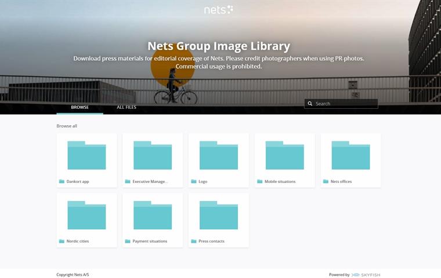The height and width of the screenshot is (278, 441).
Task: Click small folder icon beside Nets offices
Action: point(326,181)
